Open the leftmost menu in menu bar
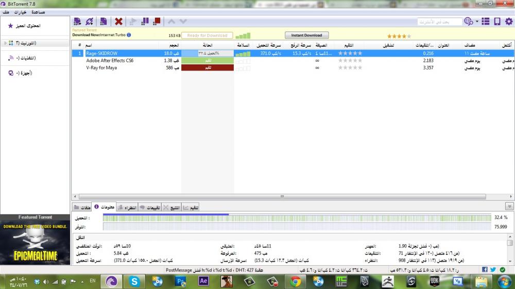Screen dimensions: 515x289 click(x=6, y=12)
